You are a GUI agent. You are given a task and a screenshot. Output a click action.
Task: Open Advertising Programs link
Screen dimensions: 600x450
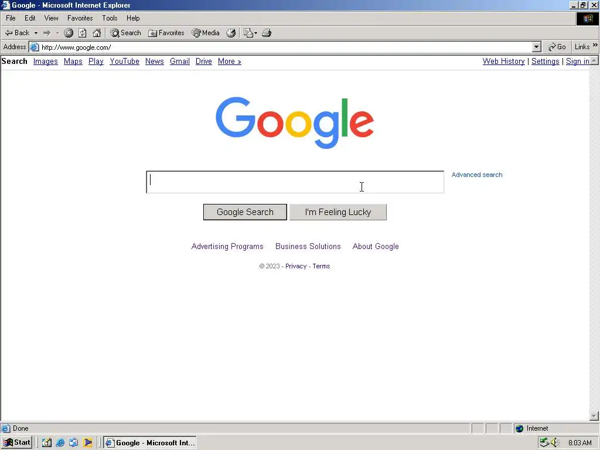tap(227, 247)
